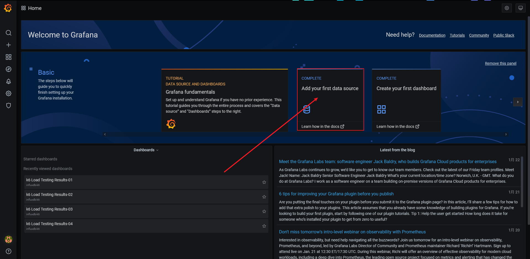Click the right carousel chevron
The height and width of the screenshot is (259, 530).
(x=518, y=102)
